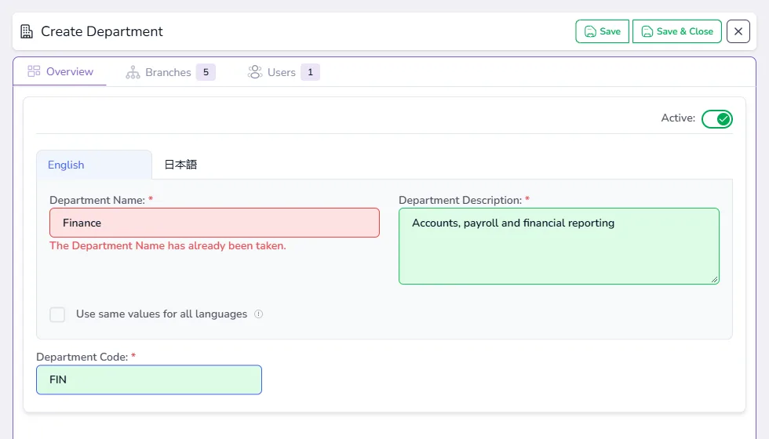Click the Department Code field

[149, 379]
